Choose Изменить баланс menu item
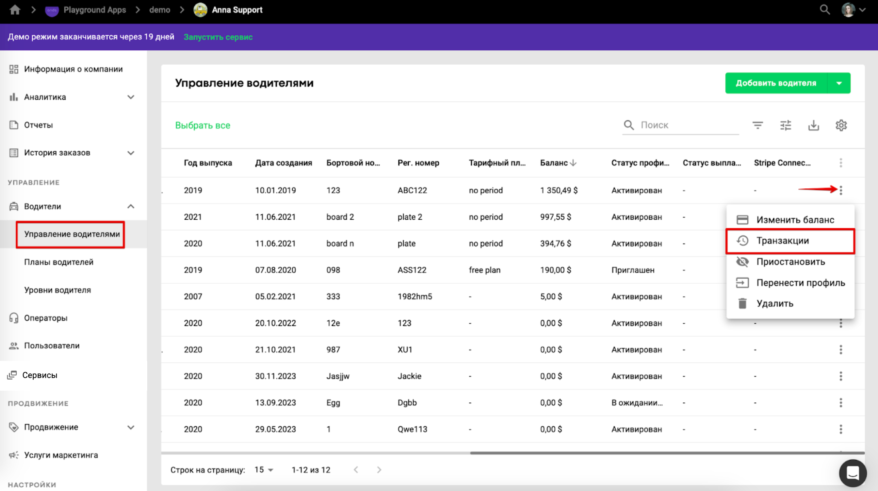 [795, 220]
